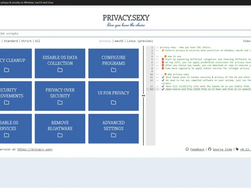Click the script search input field

coord(125,34)
